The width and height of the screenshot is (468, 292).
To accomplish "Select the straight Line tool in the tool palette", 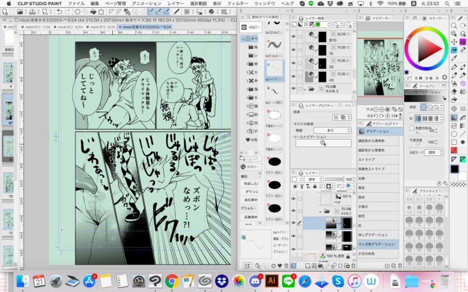I will 463,134.
